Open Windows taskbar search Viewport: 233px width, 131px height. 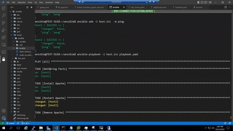[x=11, y=128]
